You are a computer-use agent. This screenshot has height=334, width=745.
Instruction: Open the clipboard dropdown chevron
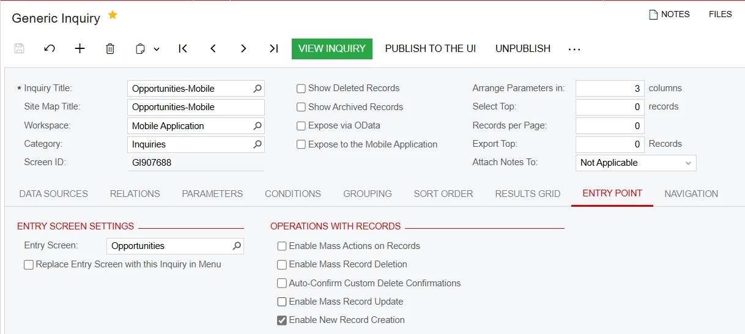coord(157,49)
